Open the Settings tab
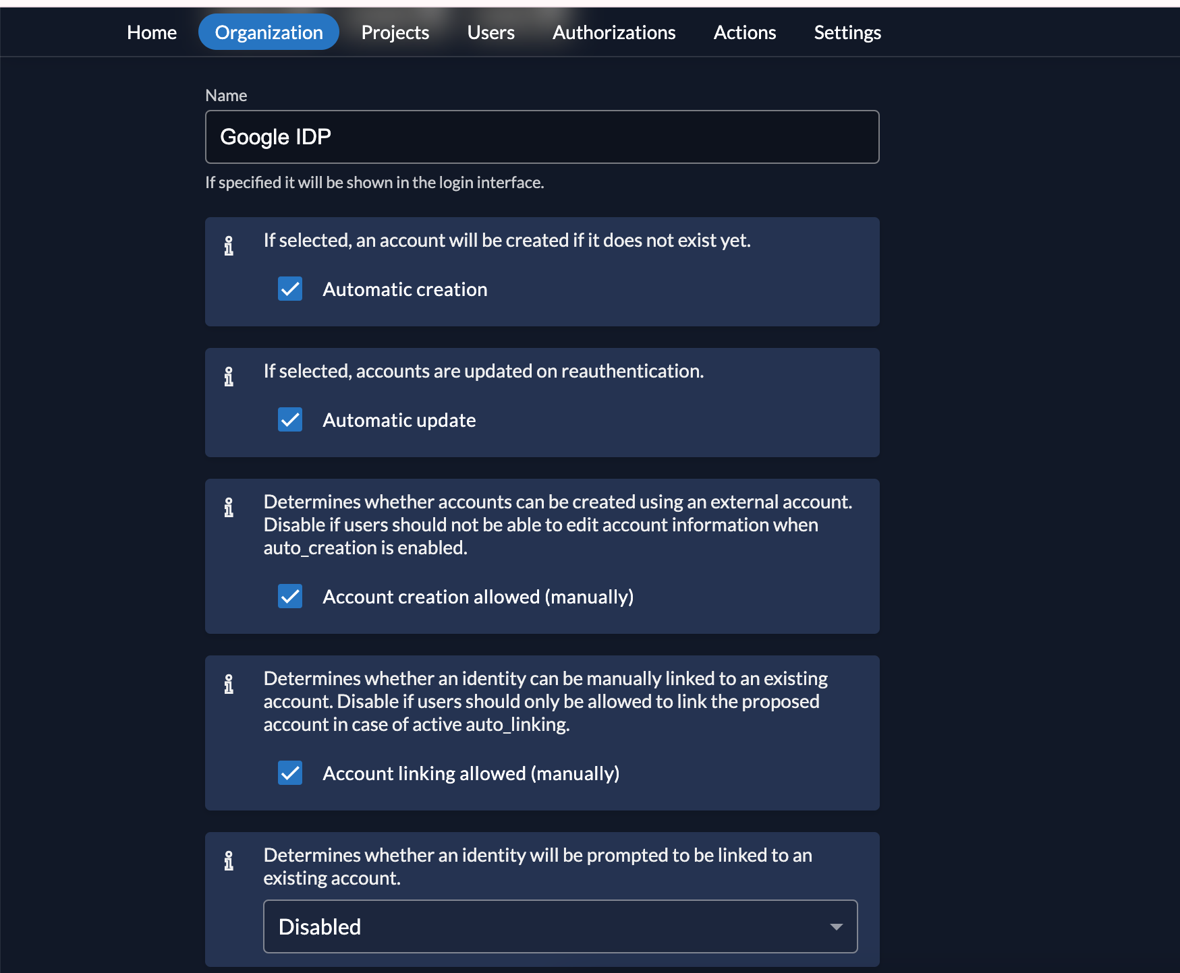 847,32
